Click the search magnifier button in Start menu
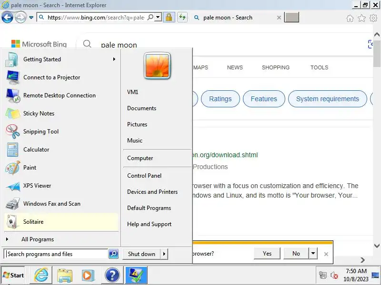Viewport: 381px width, 285px height. [113, 254]
